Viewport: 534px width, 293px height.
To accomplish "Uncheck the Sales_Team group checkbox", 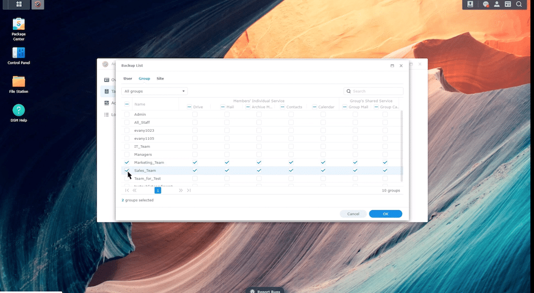I will (x=127, y=170).
